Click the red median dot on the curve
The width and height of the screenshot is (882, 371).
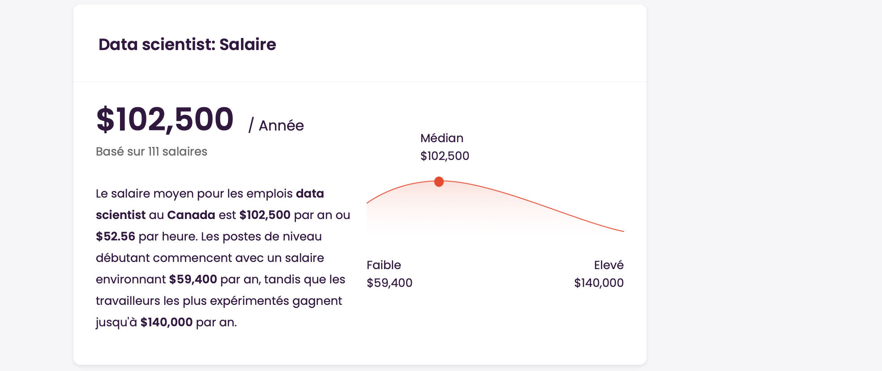tap(439, 181)
